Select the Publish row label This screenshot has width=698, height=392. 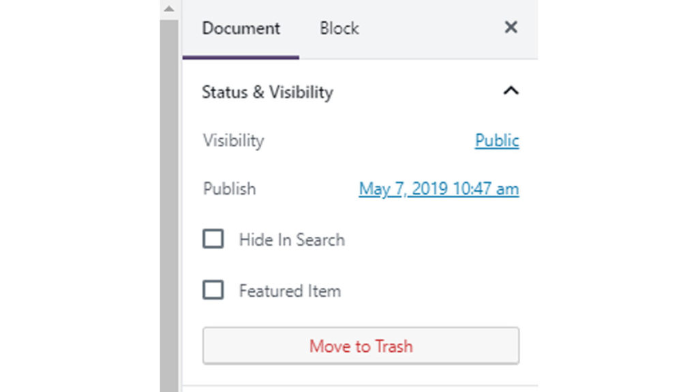[229, 189]
